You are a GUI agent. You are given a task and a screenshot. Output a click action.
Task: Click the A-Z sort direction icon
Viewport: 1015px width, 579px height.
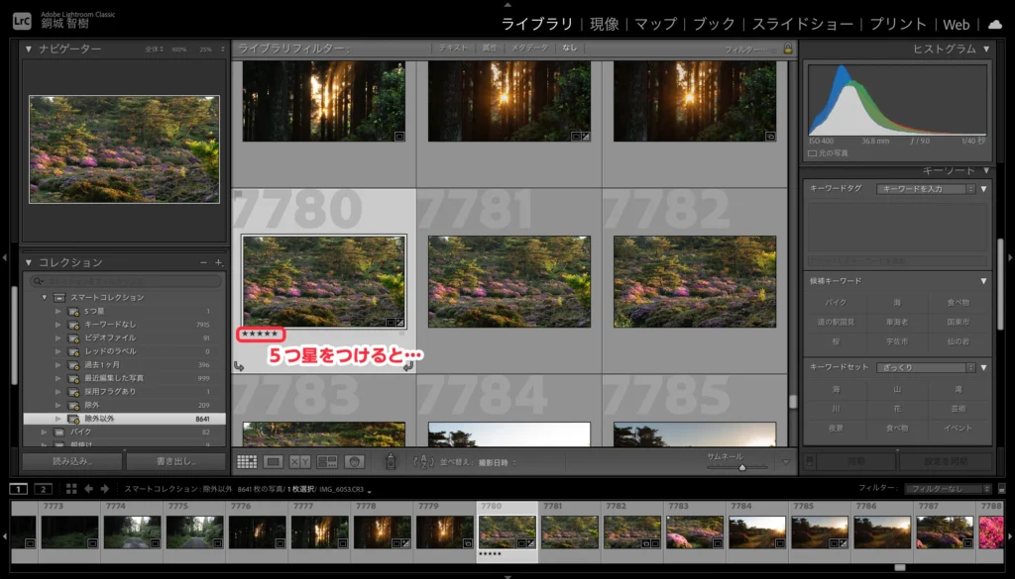[x=423, y=461]
